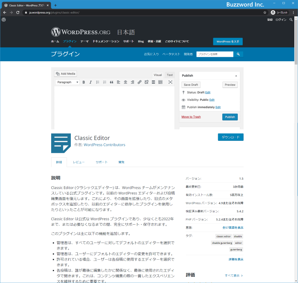The image size is (298, 283).
Task: Apply blockquote formatting
Action: 112,82
